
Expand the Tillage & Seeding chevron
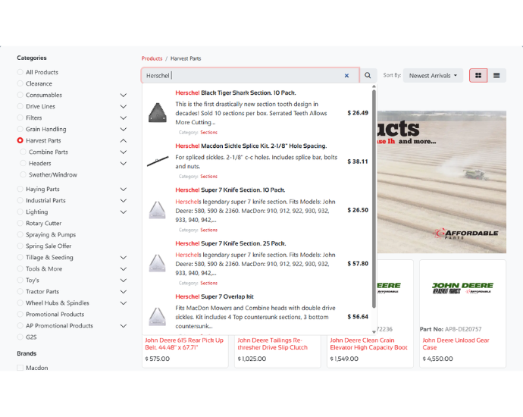(124, 258)
